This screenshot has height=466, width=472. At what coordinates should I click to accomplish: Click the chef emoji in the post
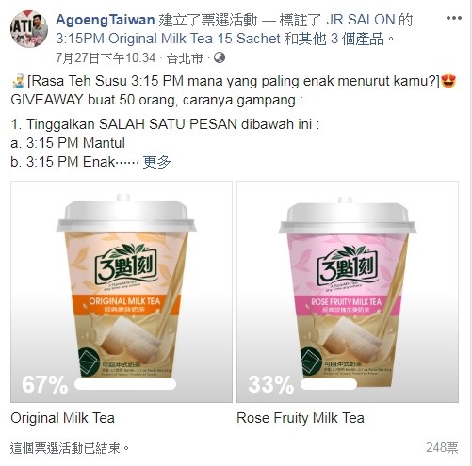click(x=18, y=81)
